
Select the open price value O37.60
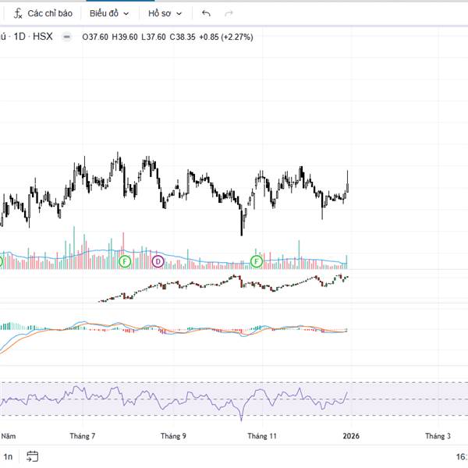(x=95, y=37)
